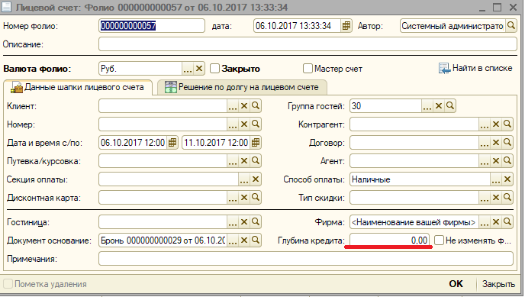Clear the Договор field
The image size is (525, 297).
tap(496, 143)
